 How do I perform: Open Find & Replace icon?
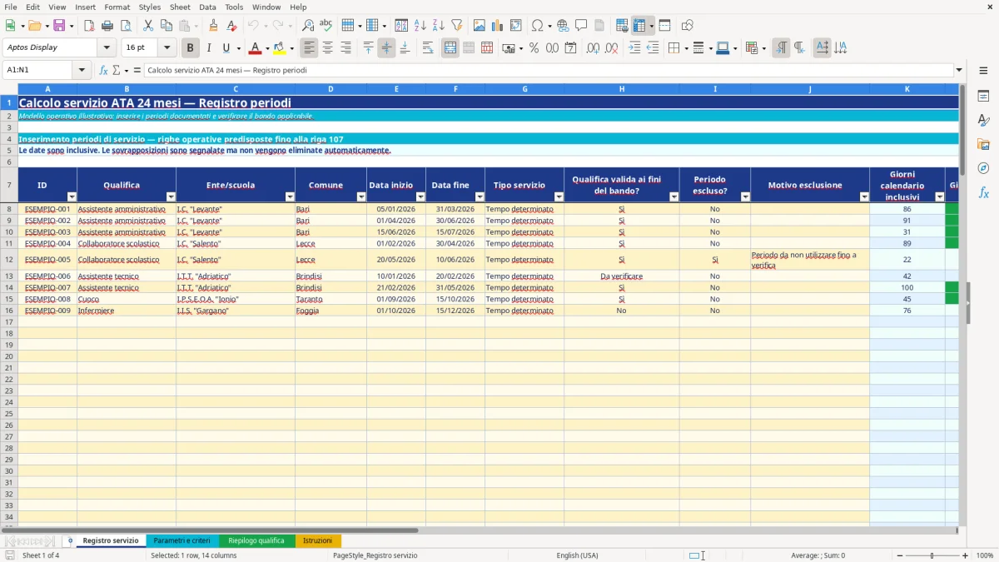[x=308, y=26]
